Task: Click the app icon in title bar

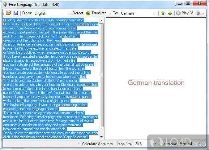Action: [4, 4]
